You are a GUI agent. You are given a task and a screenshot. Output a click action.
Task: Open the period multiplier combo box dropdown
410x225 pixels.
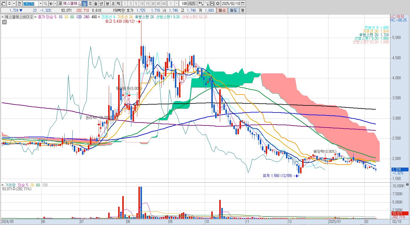point(176,4)
